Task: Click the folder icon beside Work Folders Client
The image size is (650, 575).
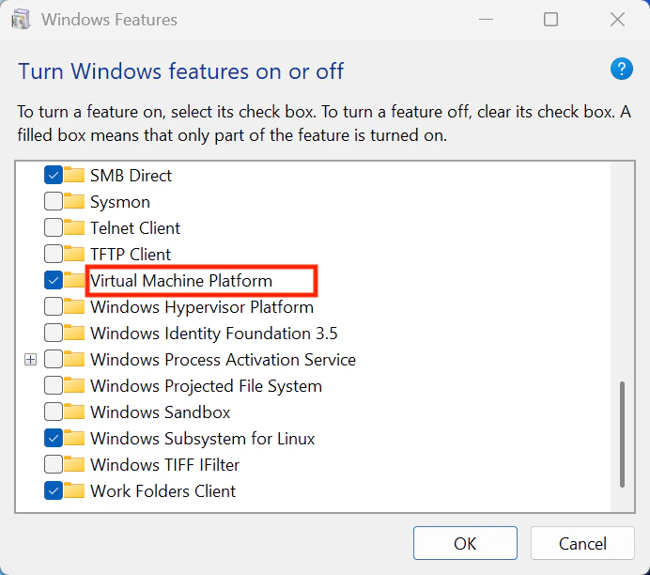Action: tap(74, 490)
